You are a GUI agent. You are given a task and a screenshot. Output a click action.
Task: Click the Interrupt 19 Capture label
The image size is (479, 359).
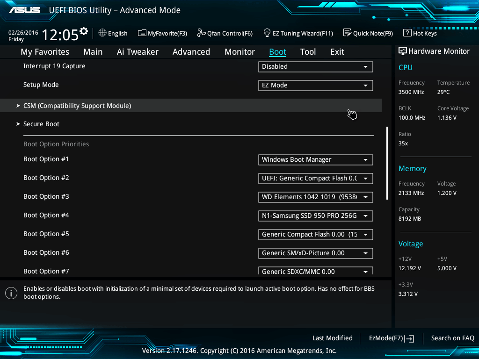pyautogui.click(x=54, y=66)
